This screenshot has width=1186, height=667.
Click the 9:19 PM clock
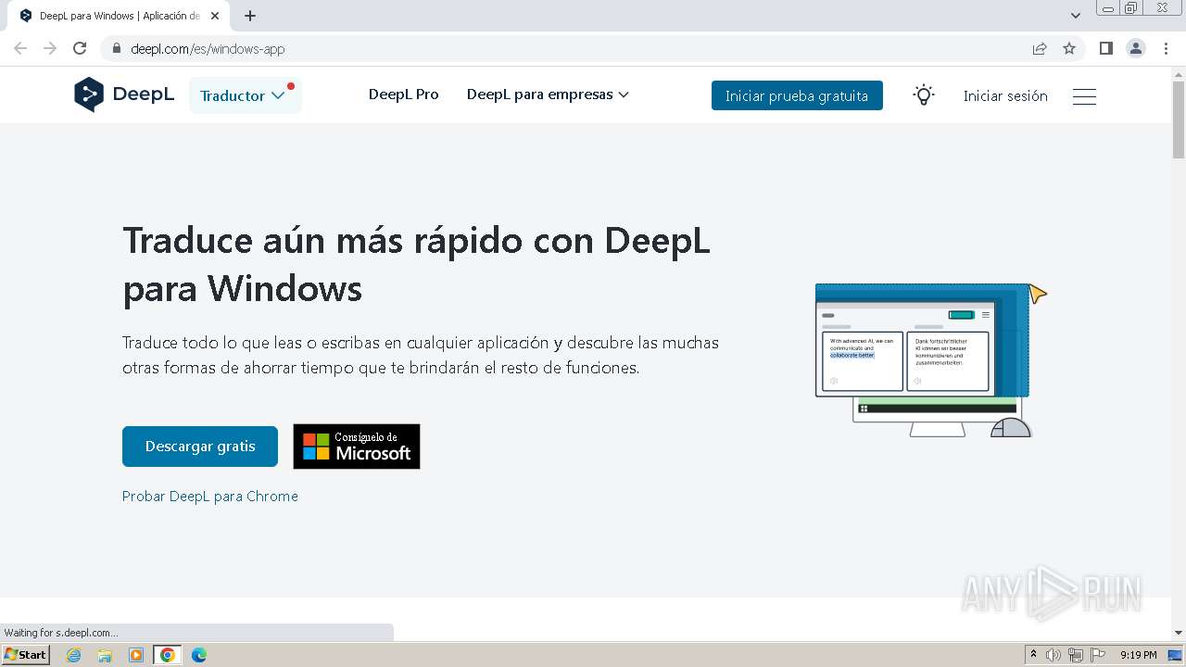pyautogui.click(x=1138, y=655)
